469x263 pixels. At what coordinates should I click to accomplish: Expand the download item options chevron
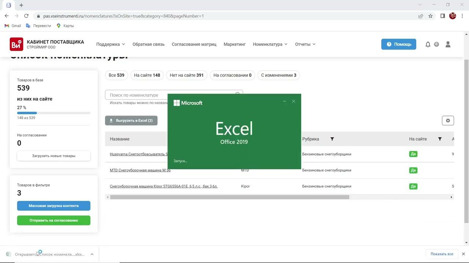[92, 254]
